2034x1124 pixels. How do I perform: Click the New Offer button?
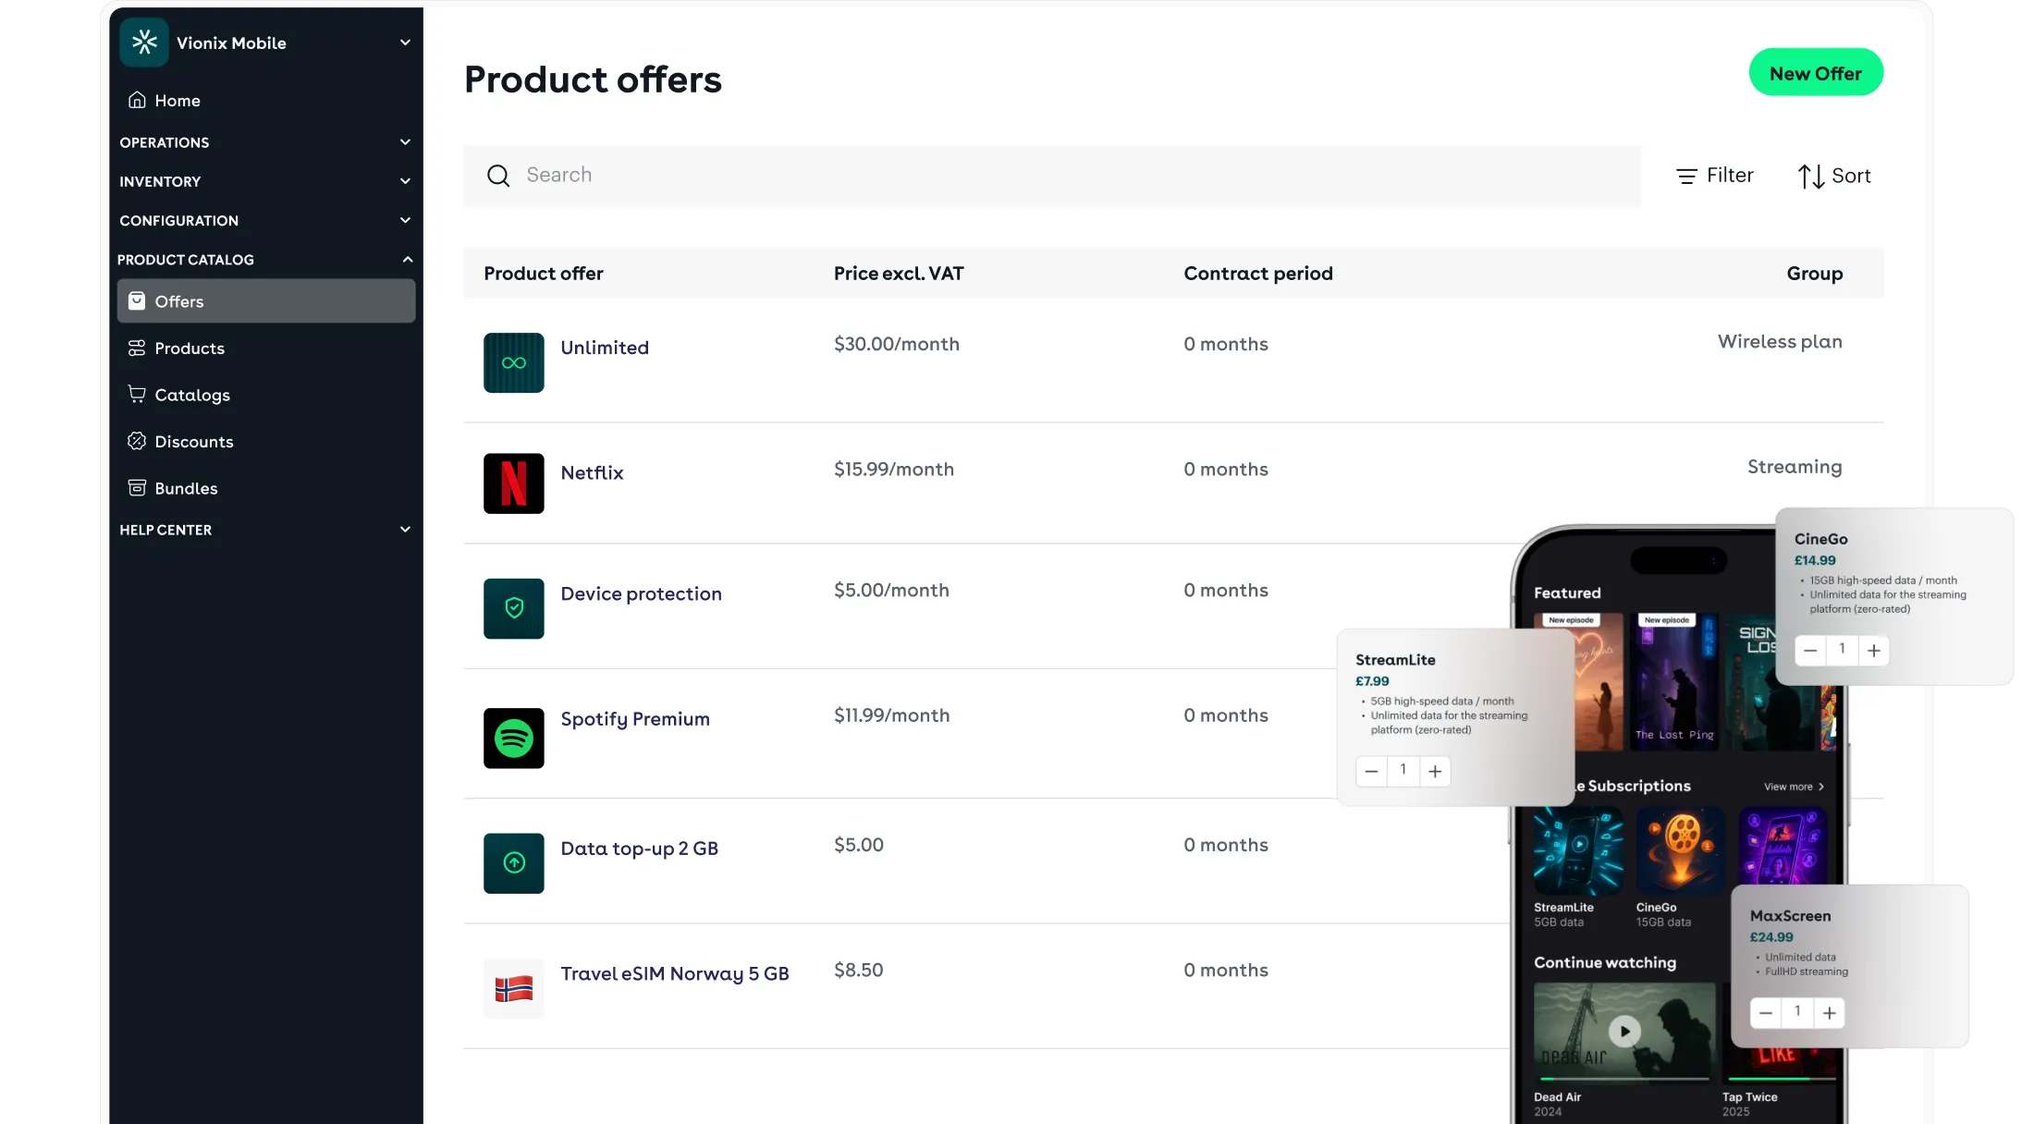click(x=1816, y=73)
